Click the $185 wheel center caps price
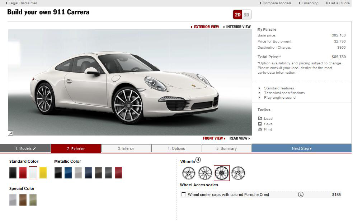 (x=336, y=195)
